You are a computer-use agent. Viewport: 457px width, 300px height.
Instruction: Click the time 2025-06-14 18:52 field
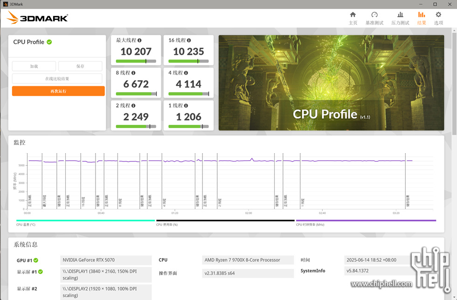(379, 260)
